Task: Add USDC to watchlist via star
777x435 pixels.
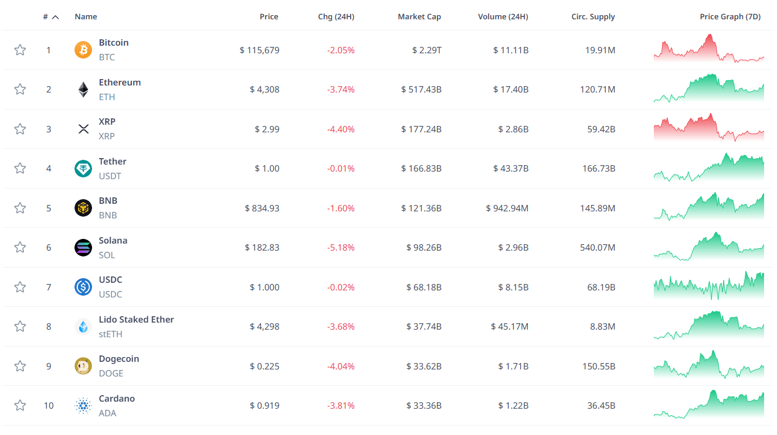Action: [x=20, y=287]
